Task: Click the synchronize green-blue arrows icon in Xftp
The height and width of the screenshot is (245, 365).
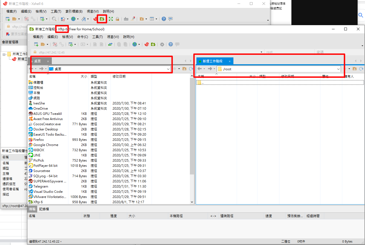Action: coord(110,44)
